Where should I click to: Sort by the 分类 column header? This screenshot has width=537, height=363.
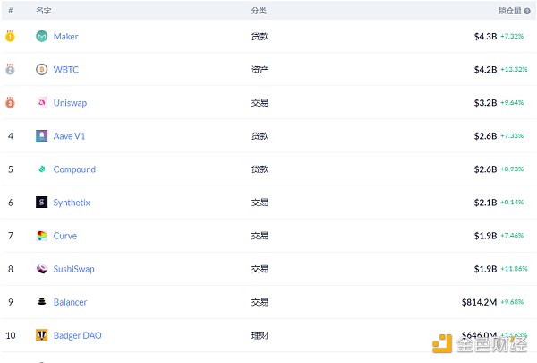coord(259,11)
